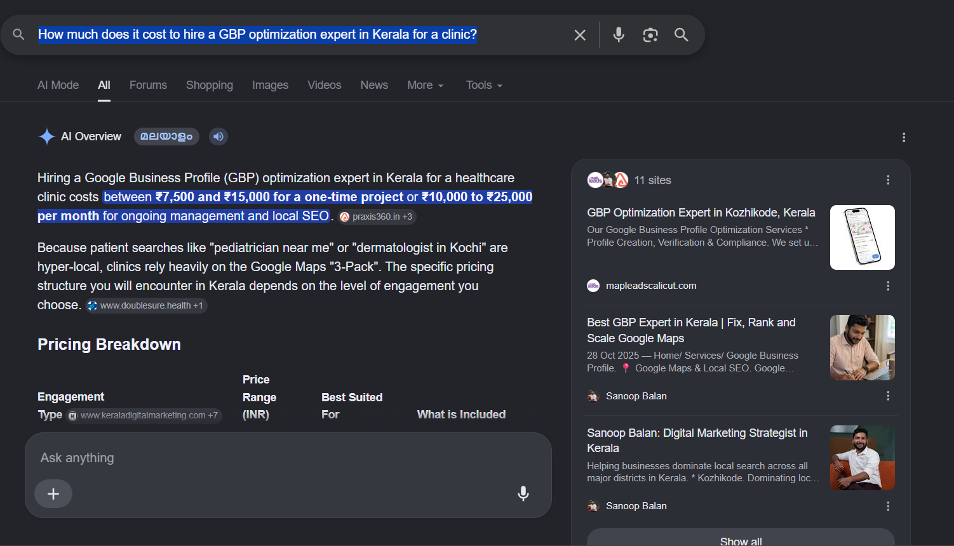The width and height of the screenshot is (954, 546).
Task: Open Best GBP Expert in Kerala result
Action: [691, 330]
